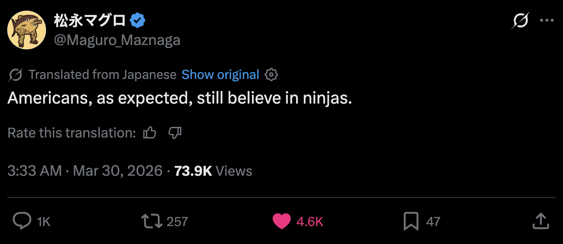Rate translation with thumbs down
The width and height of the screenshot is (563, 244).
pos(174,133)
